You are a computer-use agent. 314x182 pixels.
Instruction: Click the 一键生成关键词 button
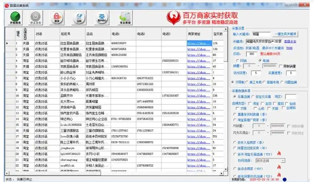pyautogui.click(x=286, y=34)
